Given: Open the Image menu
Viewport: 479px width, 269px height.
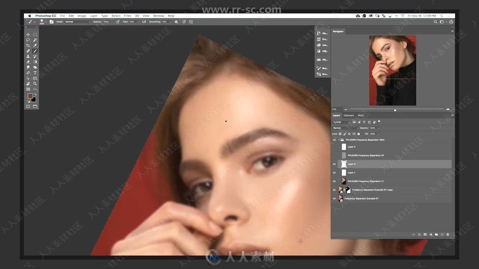Looking at the screenshot, I should click(x=82, y=16).
